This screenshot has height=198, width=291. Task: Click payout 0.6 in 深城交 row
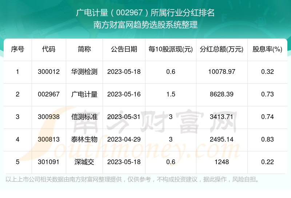[x=171, y=162]
